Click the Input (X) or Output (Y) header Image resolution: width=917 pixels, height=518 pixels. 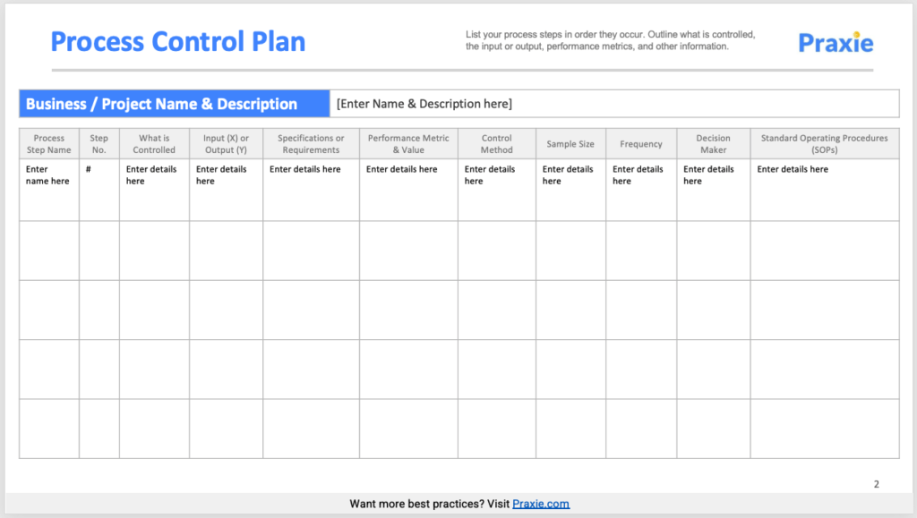[226, 144]
